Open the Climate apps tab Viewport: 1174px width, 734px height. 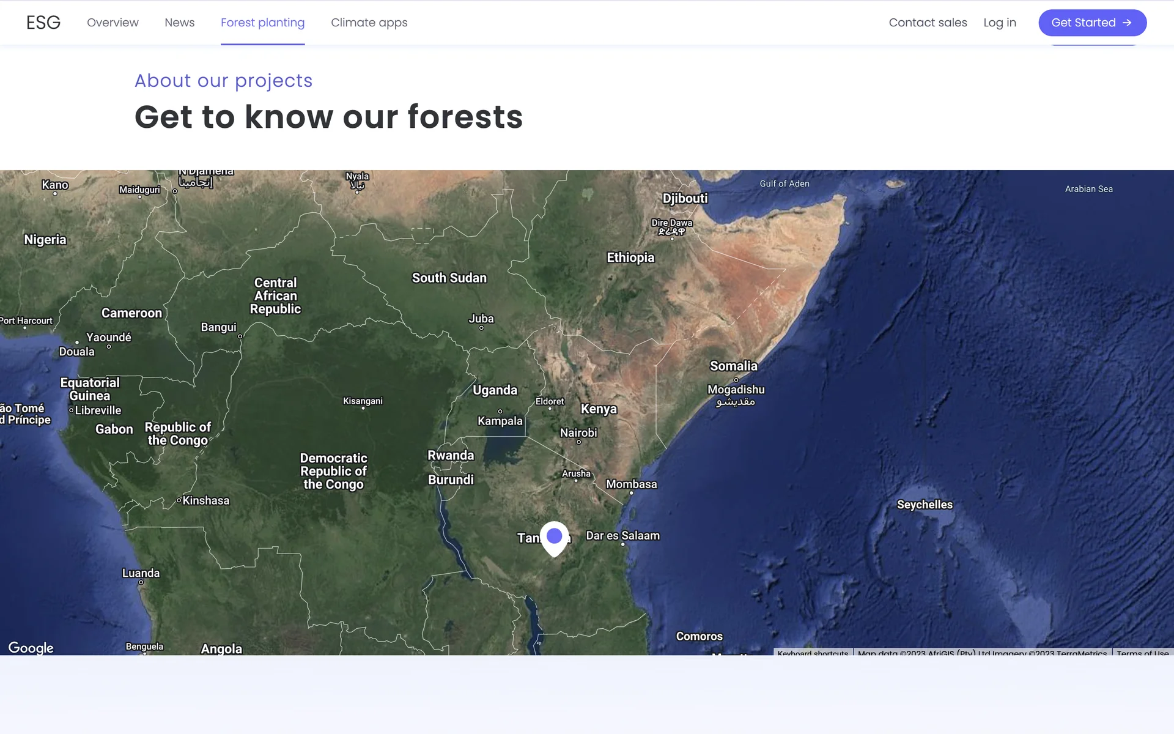coord(369,23)
